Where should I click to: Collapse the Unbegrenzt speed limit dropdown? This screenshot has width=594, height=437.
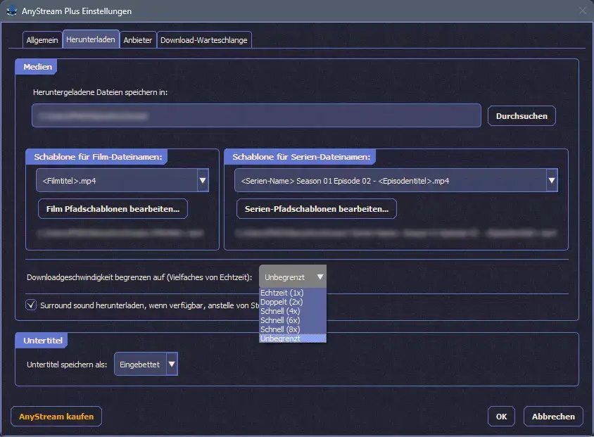click(293, 277)
